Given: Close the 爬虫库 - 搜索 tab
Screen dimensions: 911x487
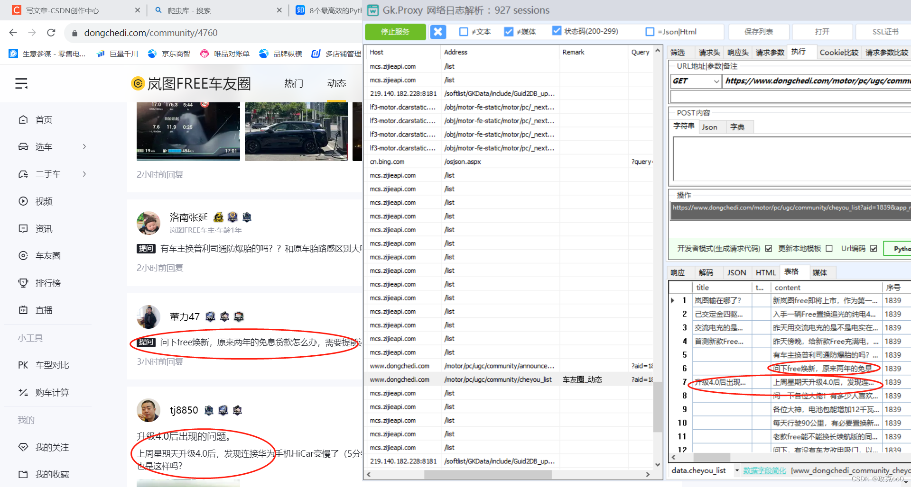Looking at the screenshot, I should coord(279,10).
